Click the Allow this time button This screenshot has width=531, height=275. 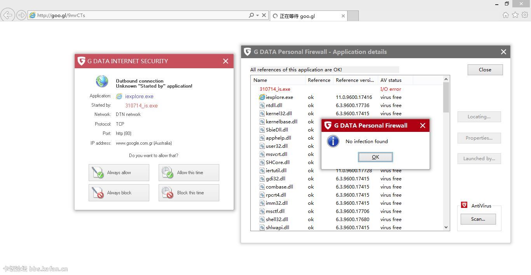point(189,173)
